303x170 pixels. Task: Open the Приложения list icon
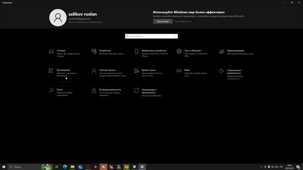[51, 71]
